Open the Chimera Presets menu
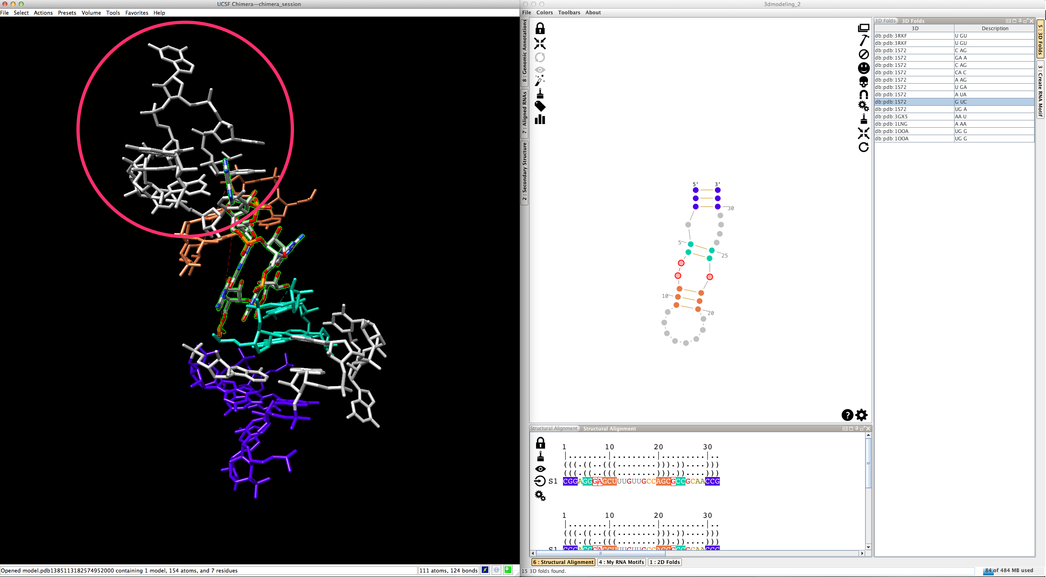Screen dimensions: 1046x577 [x=67, y=13]
